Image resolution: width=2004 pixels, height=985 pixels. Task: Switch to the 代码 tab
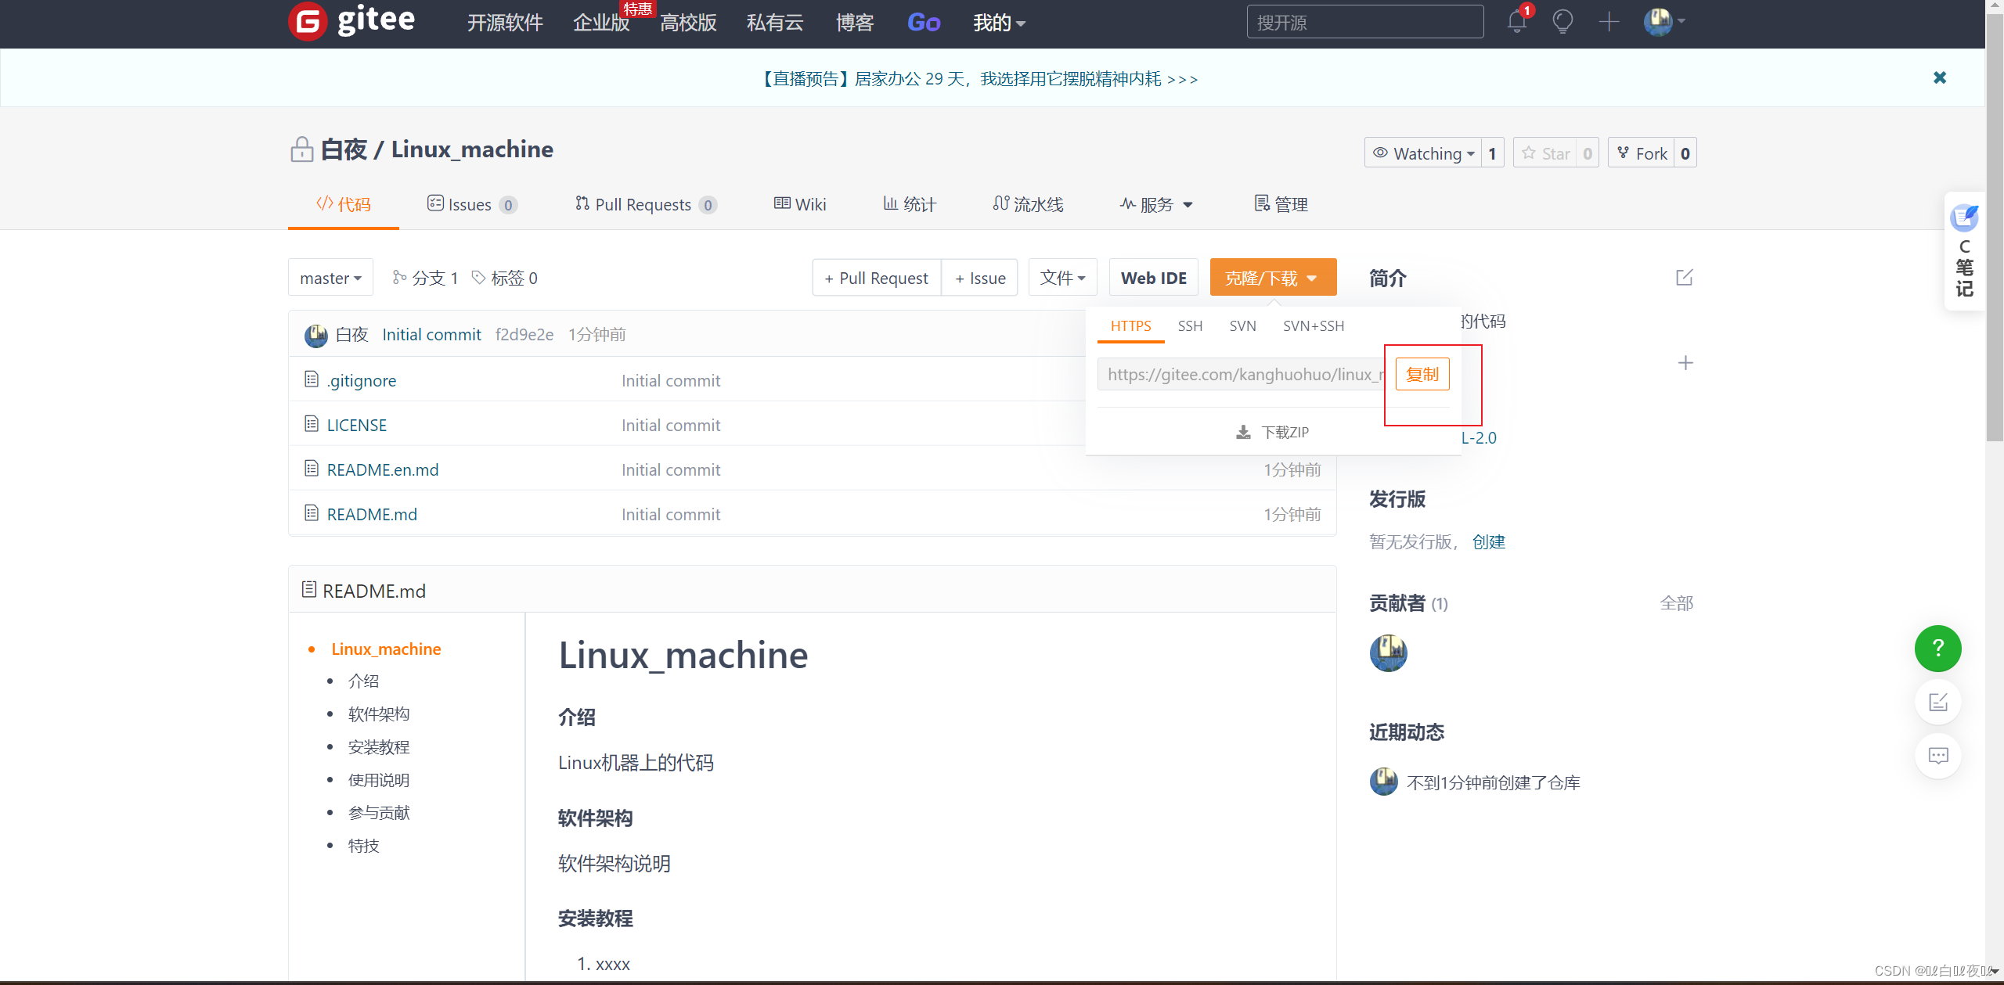pyautogui.click(x=344, y=204)
